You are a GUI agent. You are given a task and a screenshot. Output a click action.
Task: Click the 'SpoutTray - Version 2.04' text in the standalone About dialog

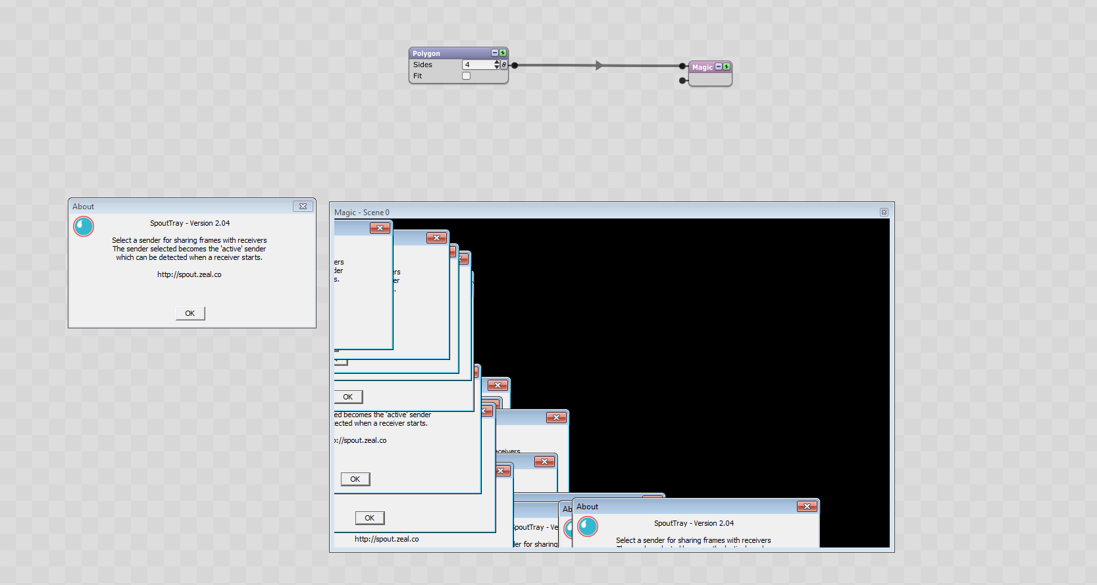190,223
